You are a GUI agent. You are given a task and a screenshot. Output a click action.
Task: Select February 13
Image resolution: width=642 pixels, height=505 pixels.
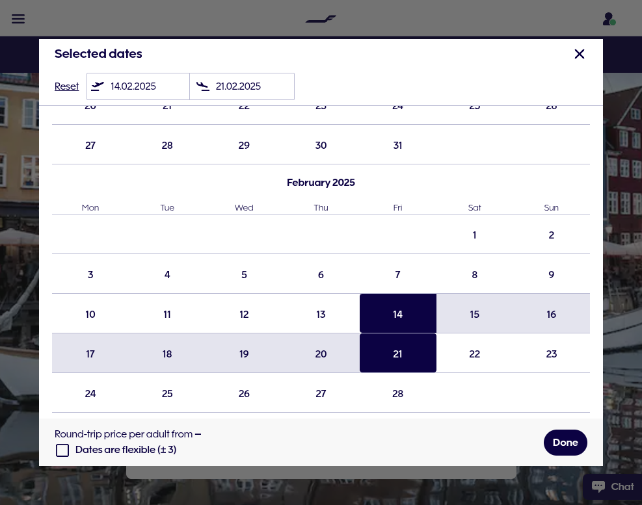(x=321, y=315)
